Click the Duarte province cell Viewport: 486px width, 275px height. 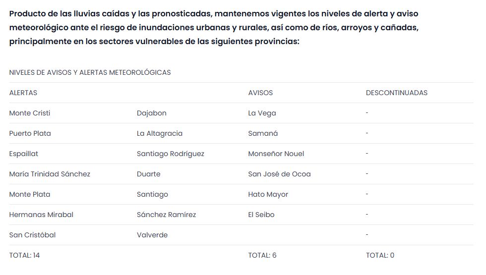point(149,174)
